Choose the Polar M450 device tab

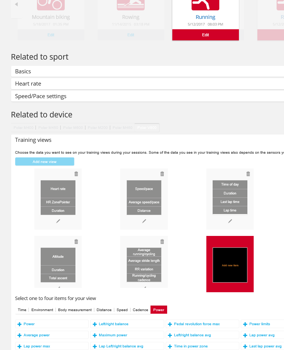(48, 128)
